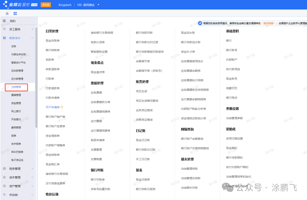Screen dimensions: 307x200
Task: Open the 收款单 link
Action: point(50,60)
